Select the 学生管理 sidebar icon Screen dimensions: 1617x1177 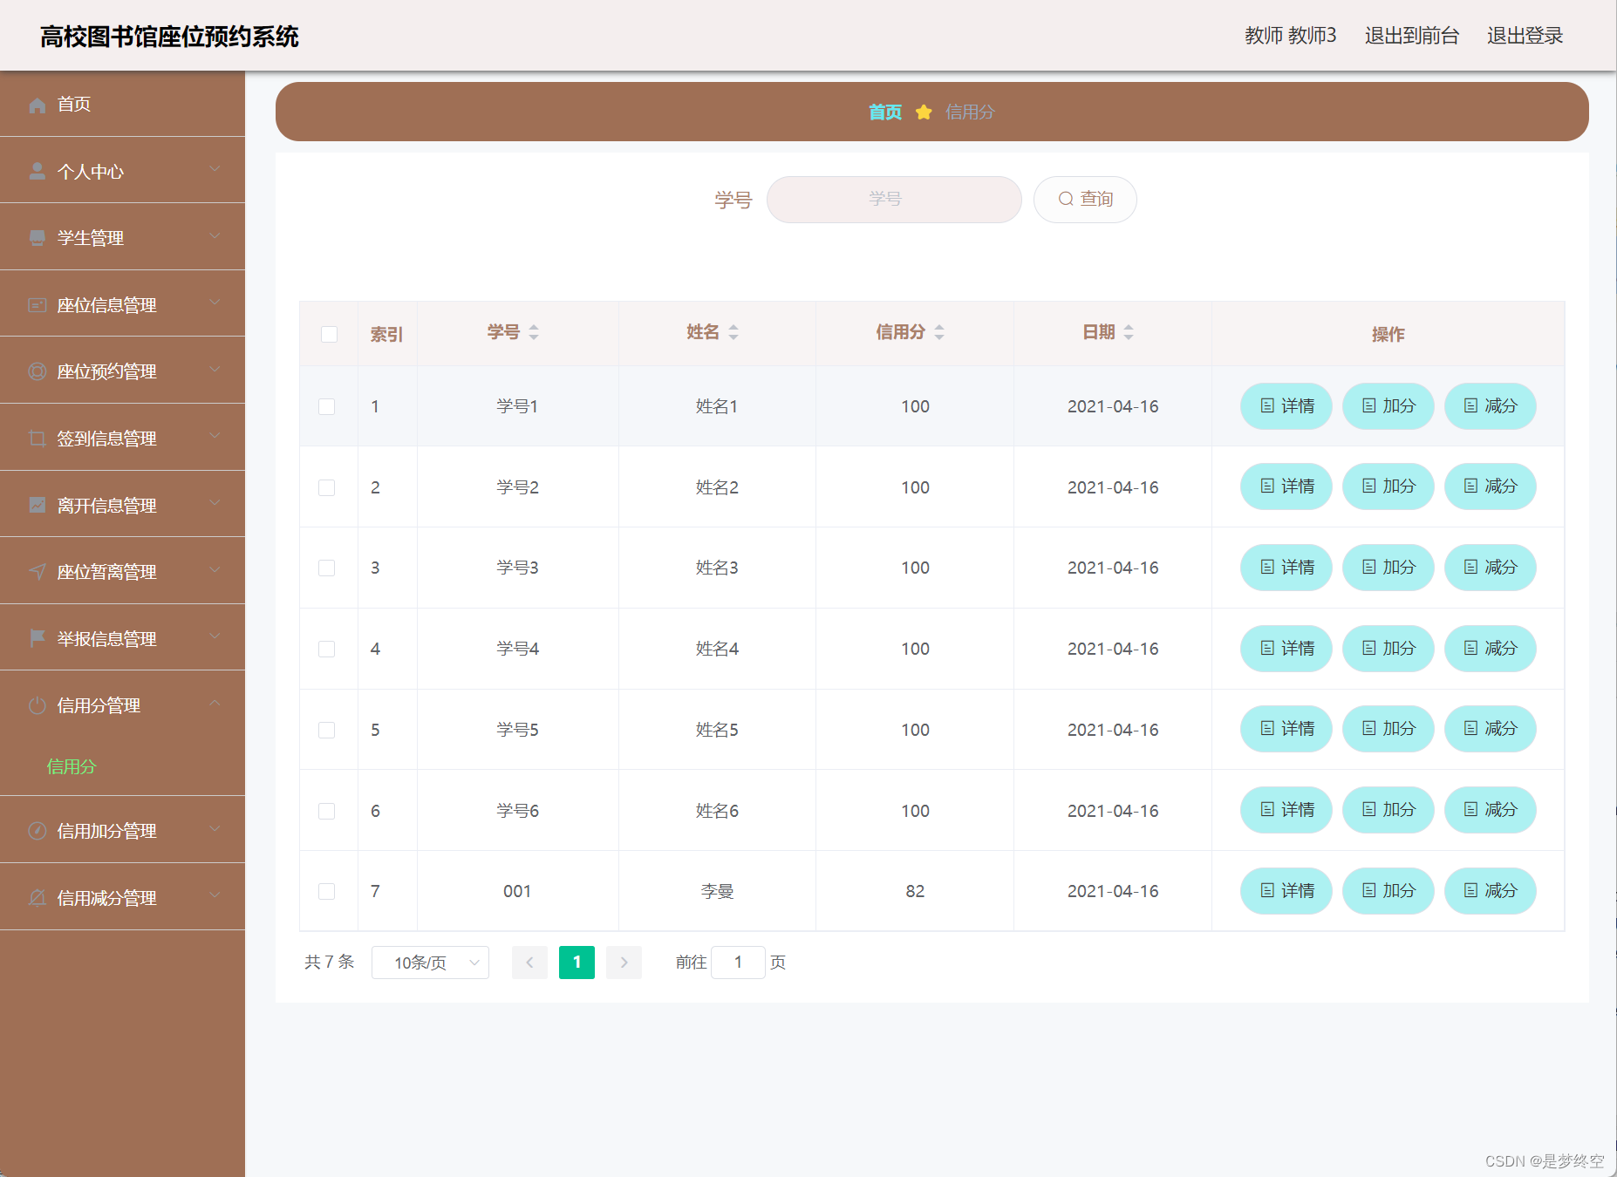tap(37, 237)
